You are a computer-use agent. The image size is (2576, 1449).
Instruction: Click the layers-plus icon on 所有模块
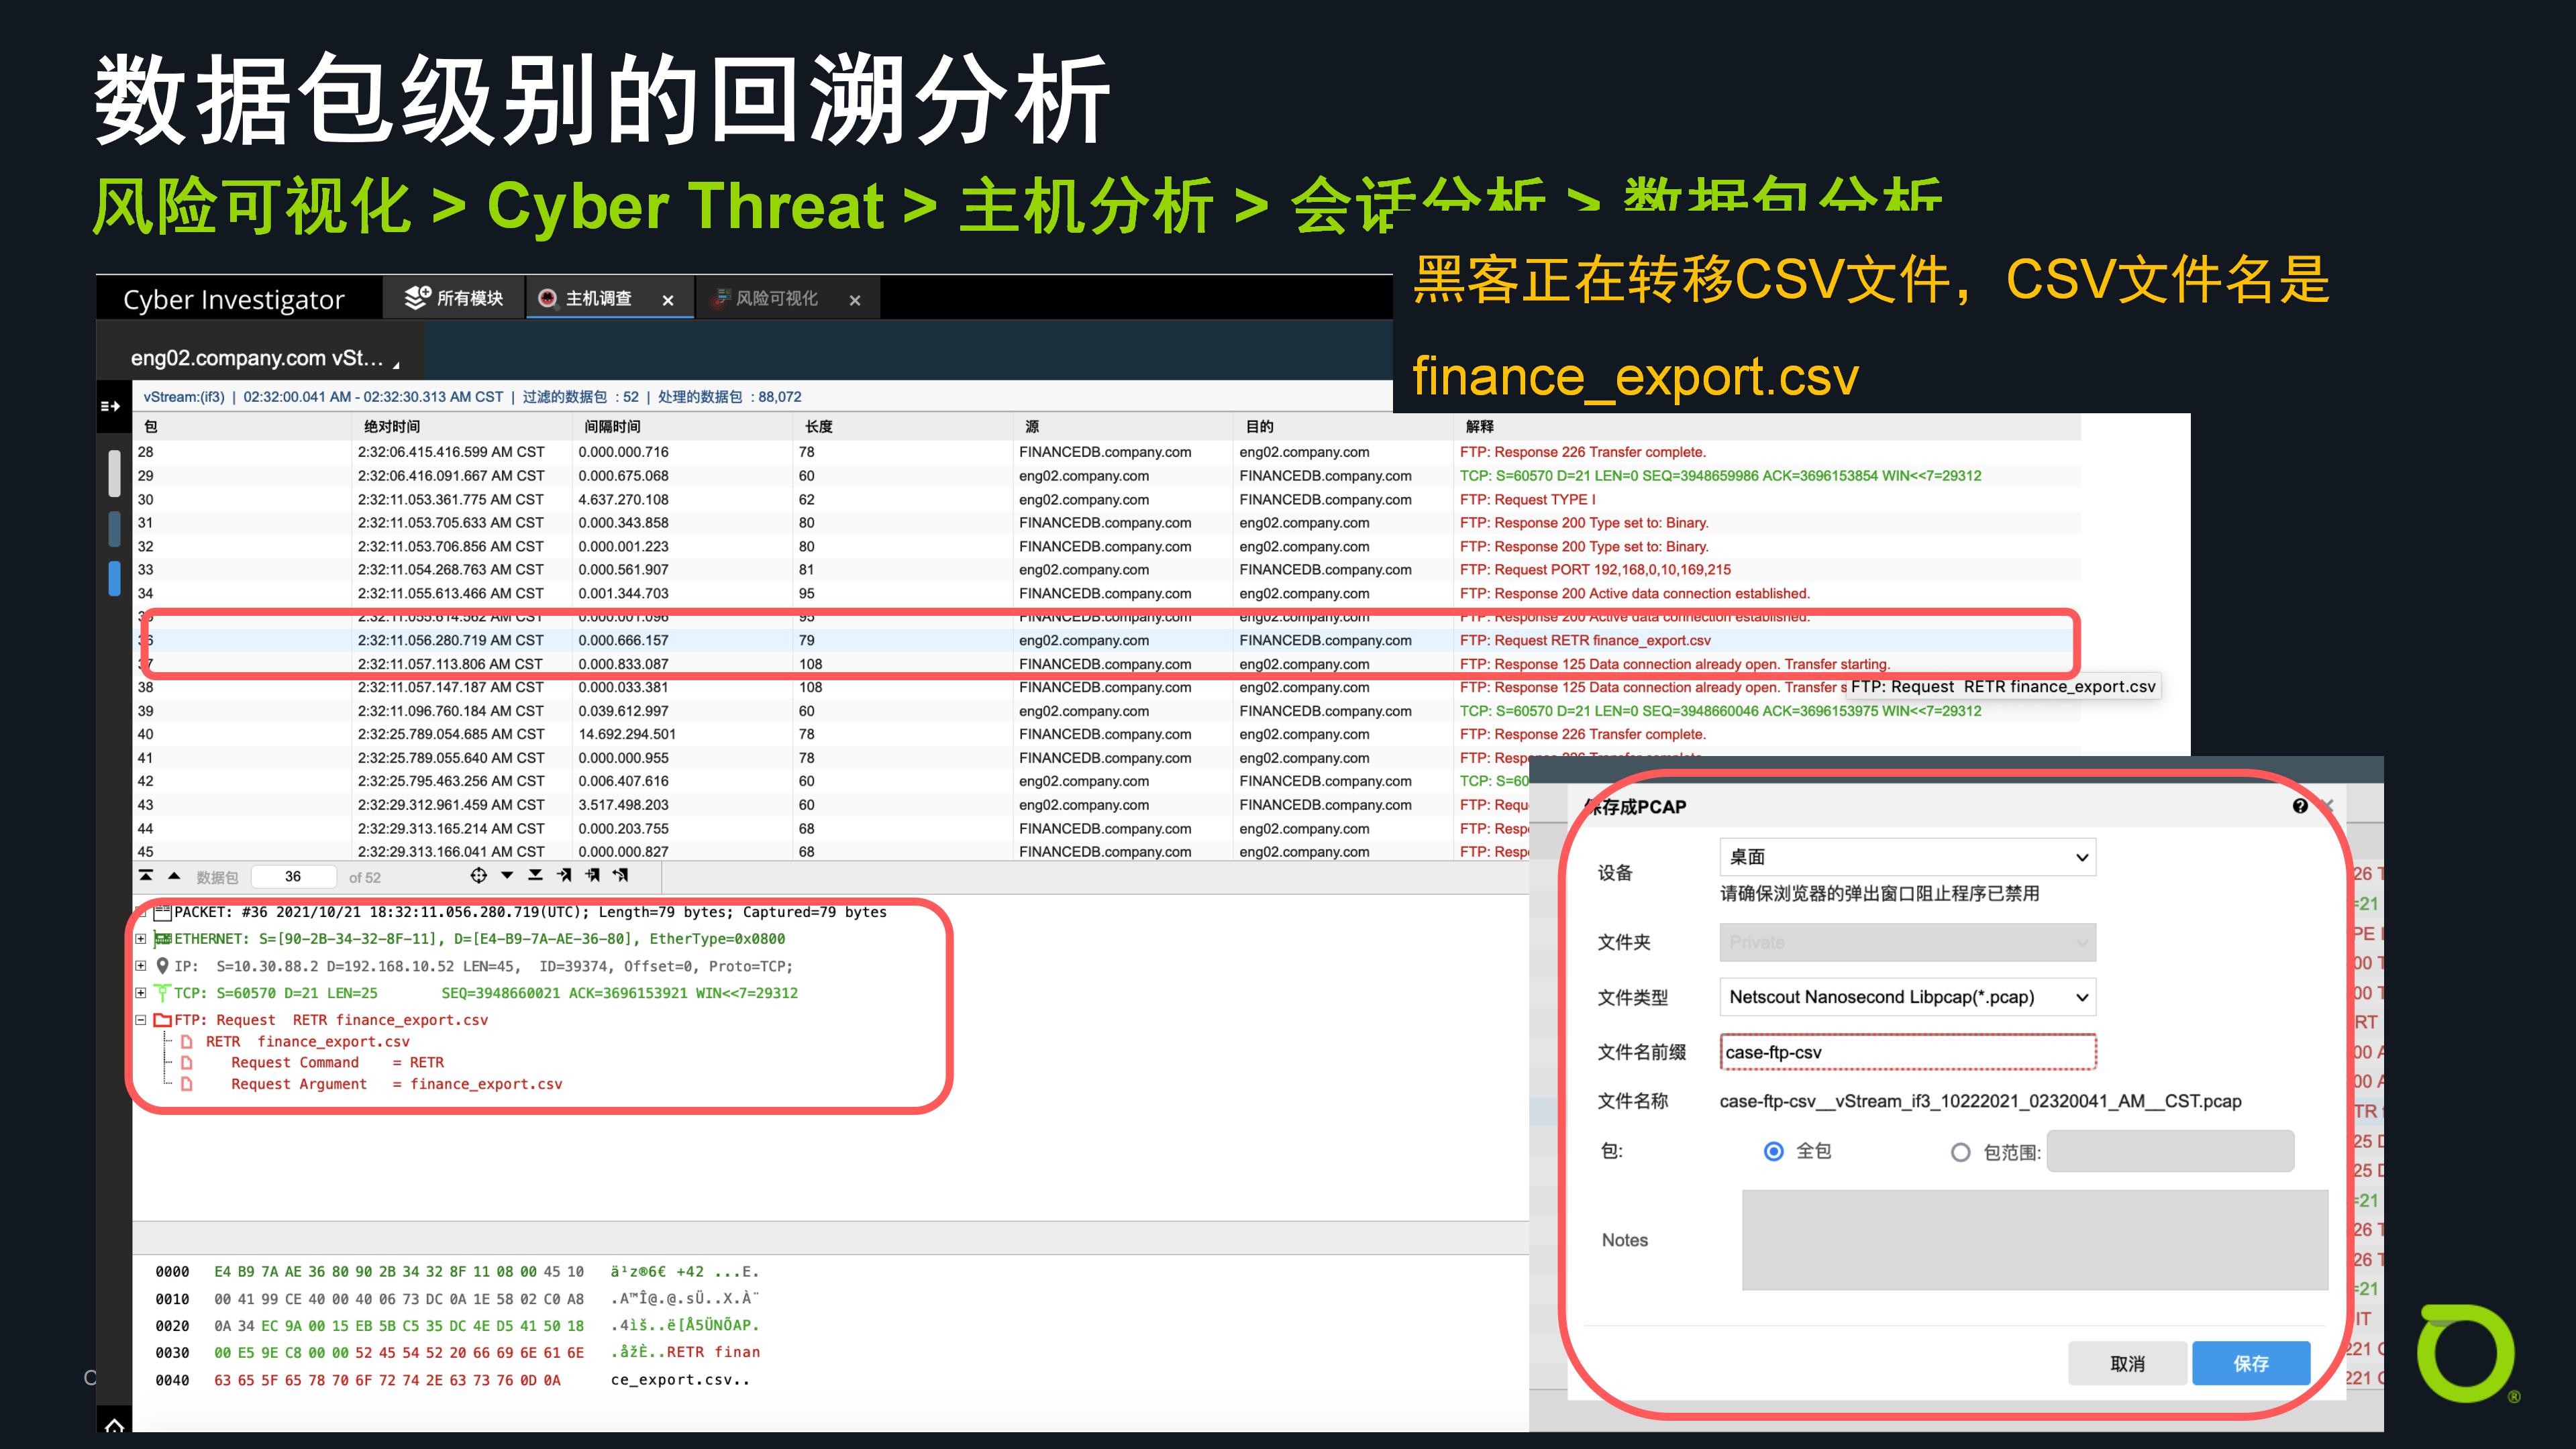[417, 297]
